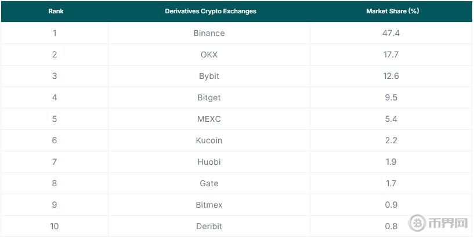474x239 pixels.
Task: Click the Deribit exchange entry
Action: pyautogui.click(x=209, y=226)
